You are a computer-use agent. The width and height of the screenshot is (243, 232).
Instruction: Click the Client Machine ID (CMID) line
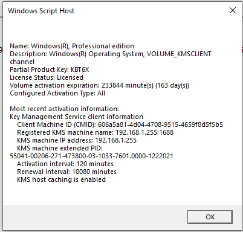[x=120, y=124]
